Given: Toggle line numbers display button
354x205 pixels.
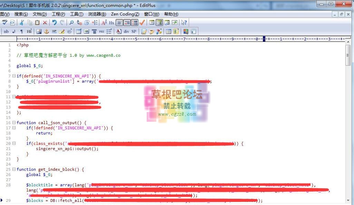Looking at the screenshot, I should pos(135,22).
